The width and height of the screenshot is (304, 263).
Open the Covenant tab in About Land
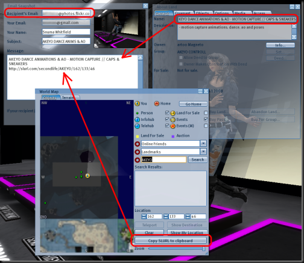[x=183, y=13]
